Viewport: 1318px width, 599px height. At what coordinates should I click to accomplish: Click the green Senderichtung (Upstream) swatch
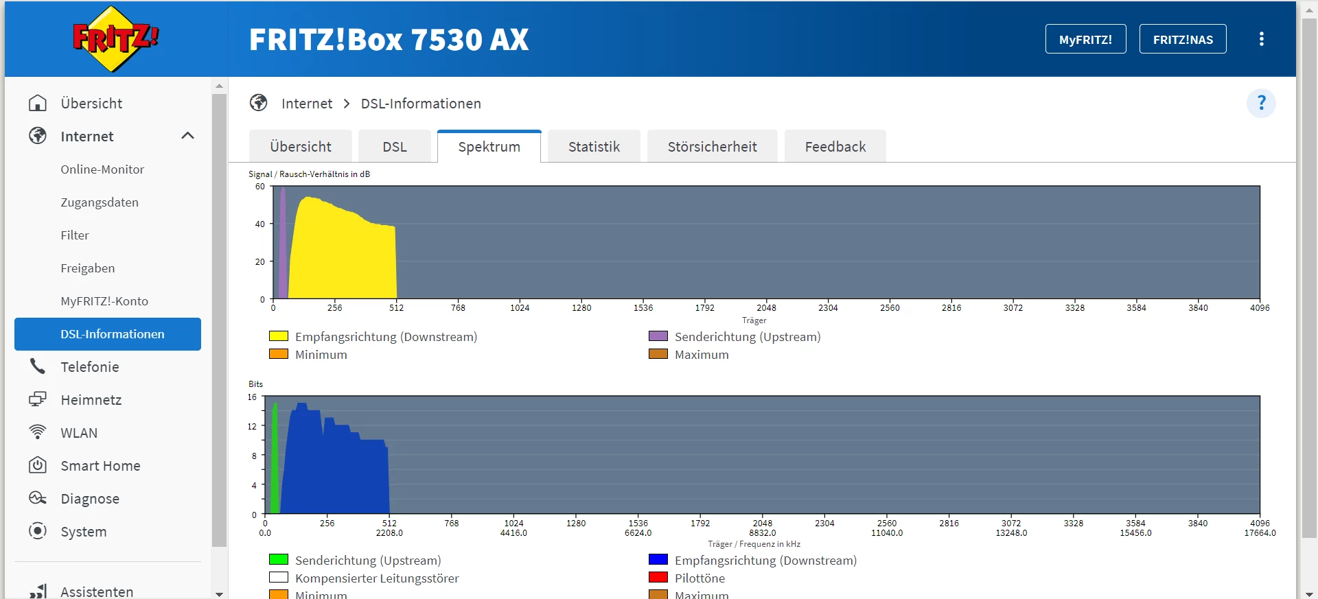pyautogui.click(x=279, y=560)
